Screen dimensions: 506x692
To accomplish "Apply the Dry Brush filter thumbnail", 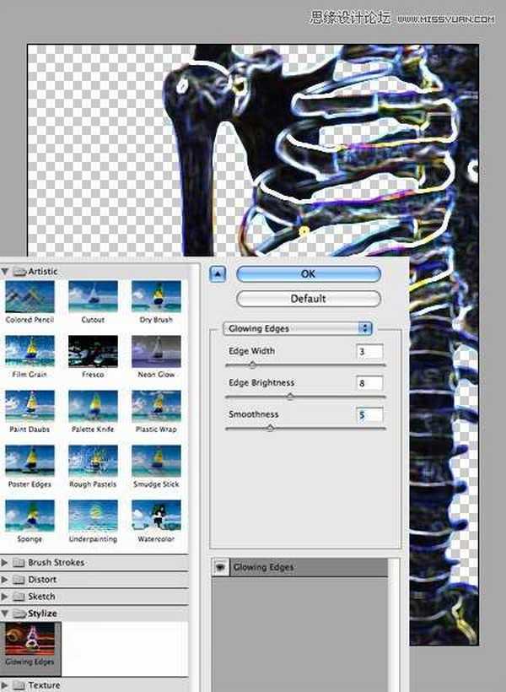I will click(x=156, y=297).
